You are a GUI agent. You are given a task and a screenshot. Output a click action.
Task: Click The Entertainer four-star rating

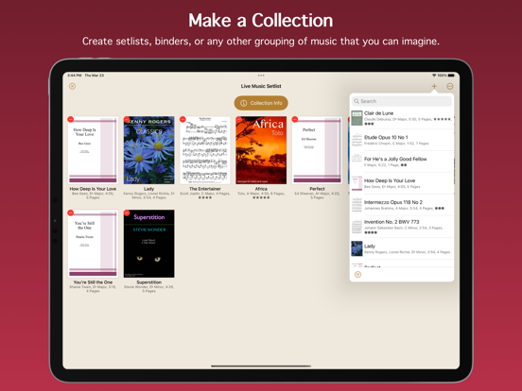tap(205, 197)
